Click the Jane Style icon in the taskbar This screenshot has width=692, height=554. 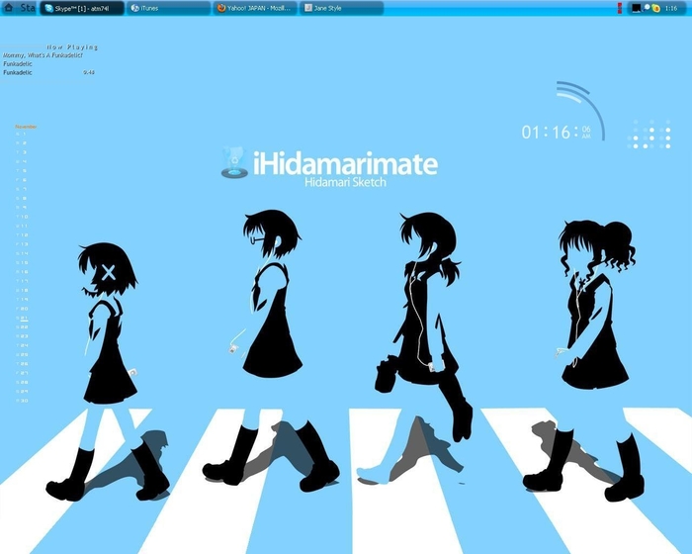click(308, 8)
